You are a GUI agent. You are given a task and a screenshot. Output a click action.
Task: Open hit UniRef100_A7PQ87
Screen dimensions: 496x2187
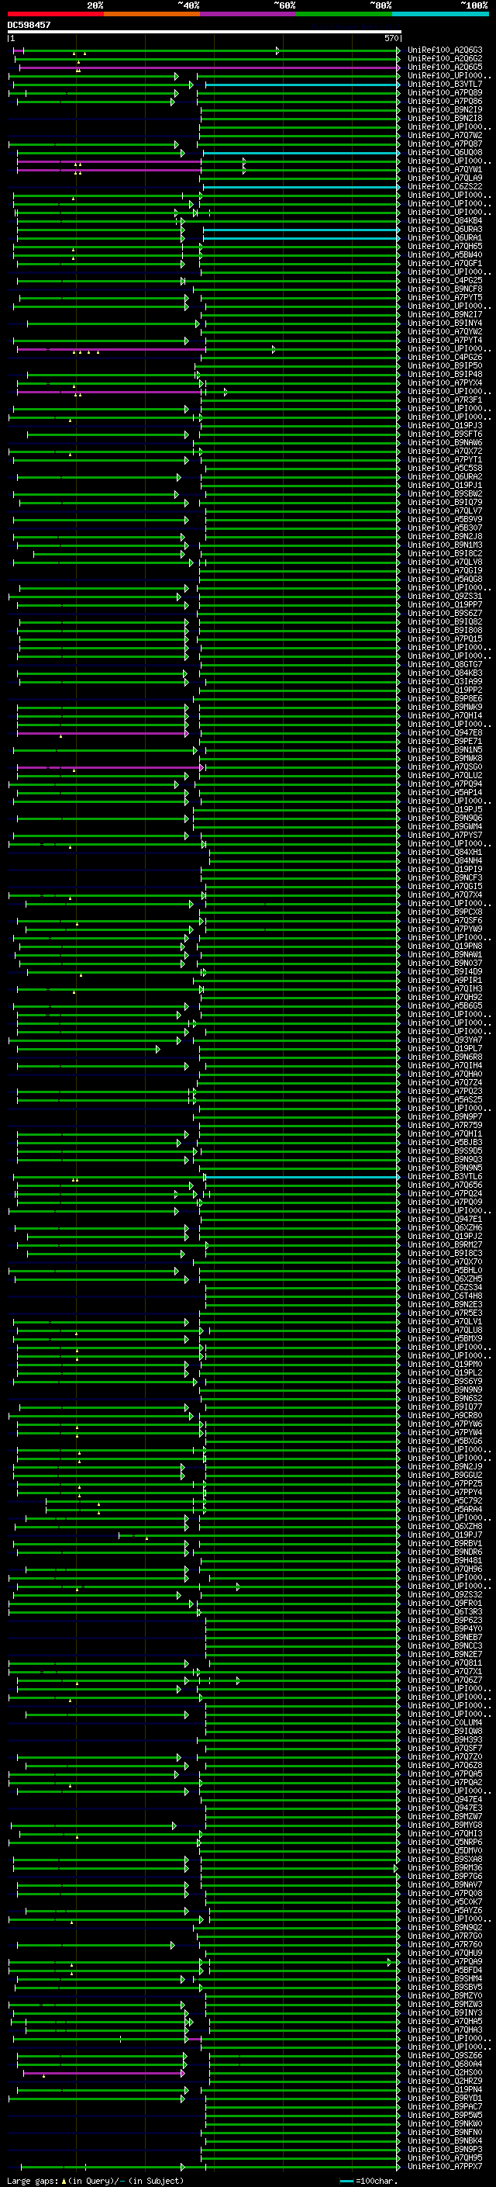point(445,144)
